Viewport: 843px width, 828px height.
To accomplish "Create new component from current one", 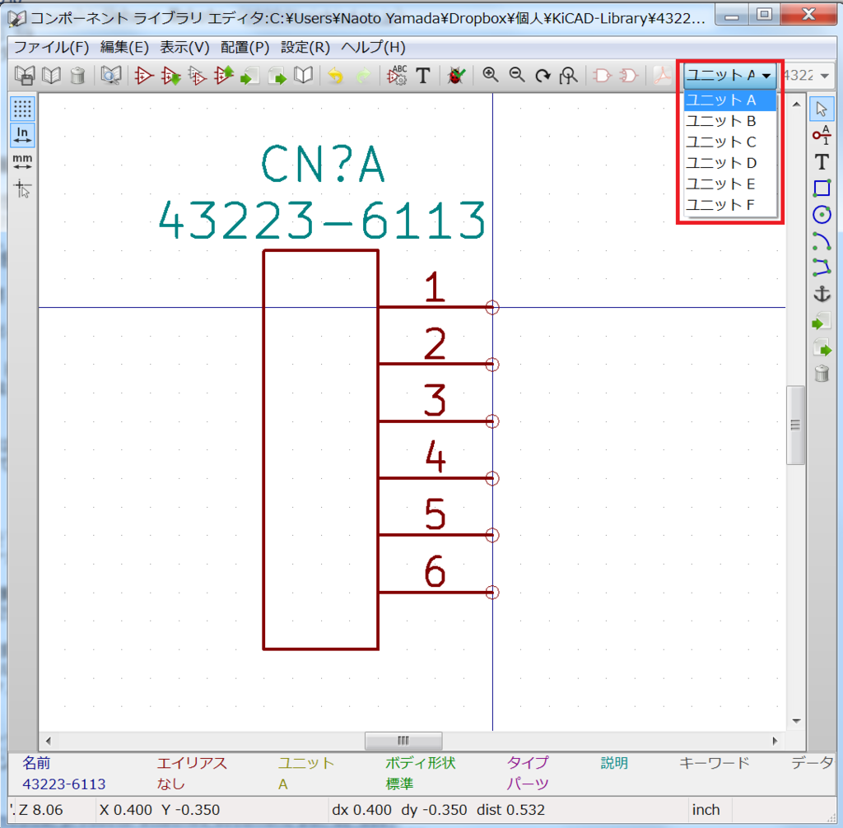I will point(197,75).
